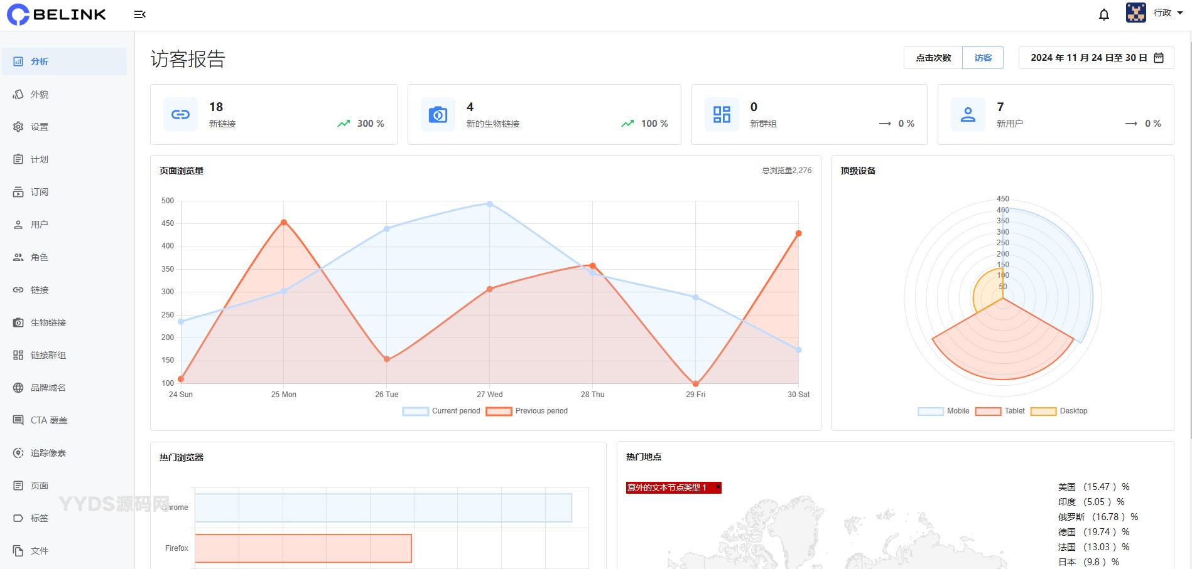
Task: Click the 追踪像素 sidebar icon
Action: pyautogui.click(x=18, y=453)
